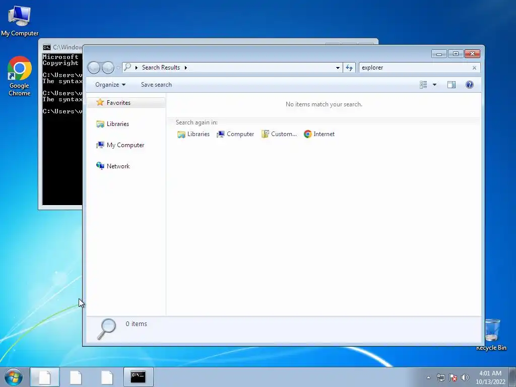This screenshot has height=387, width=516.
Task: Open the recent pages dropdown beside navigation arrows
Action: [x=118, y=68]
